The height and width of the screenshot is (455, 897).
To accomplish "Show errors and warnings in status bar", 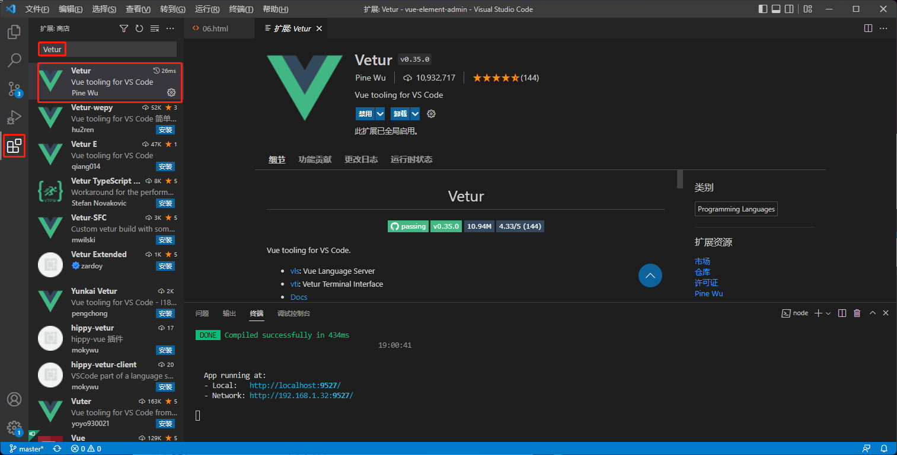I will point(86,448).
